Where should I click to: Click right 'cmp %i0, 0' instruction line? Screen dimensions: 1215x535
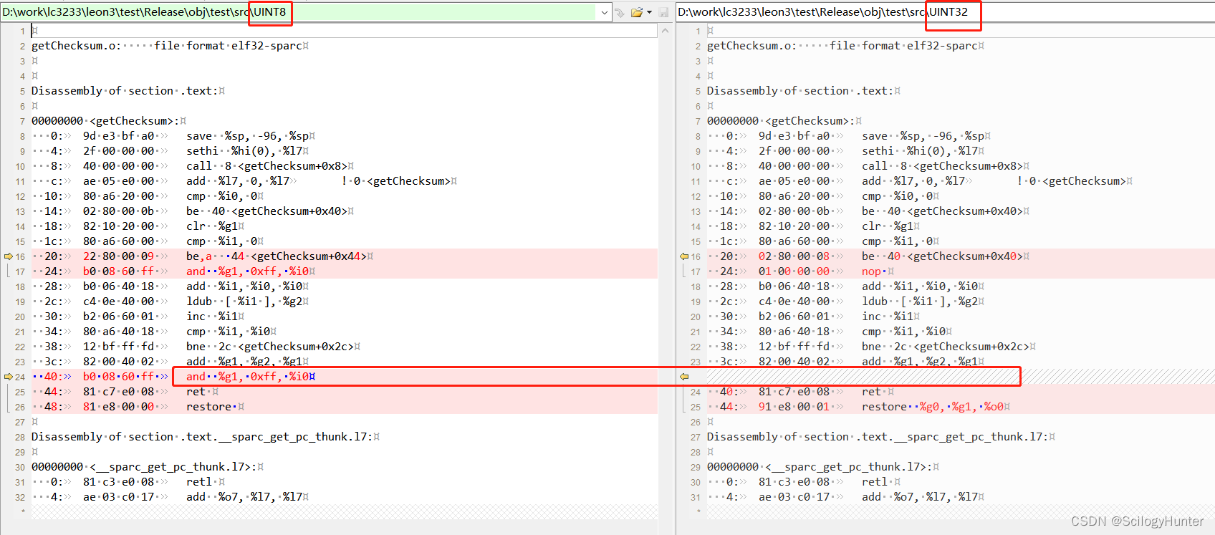click(901, 196)
